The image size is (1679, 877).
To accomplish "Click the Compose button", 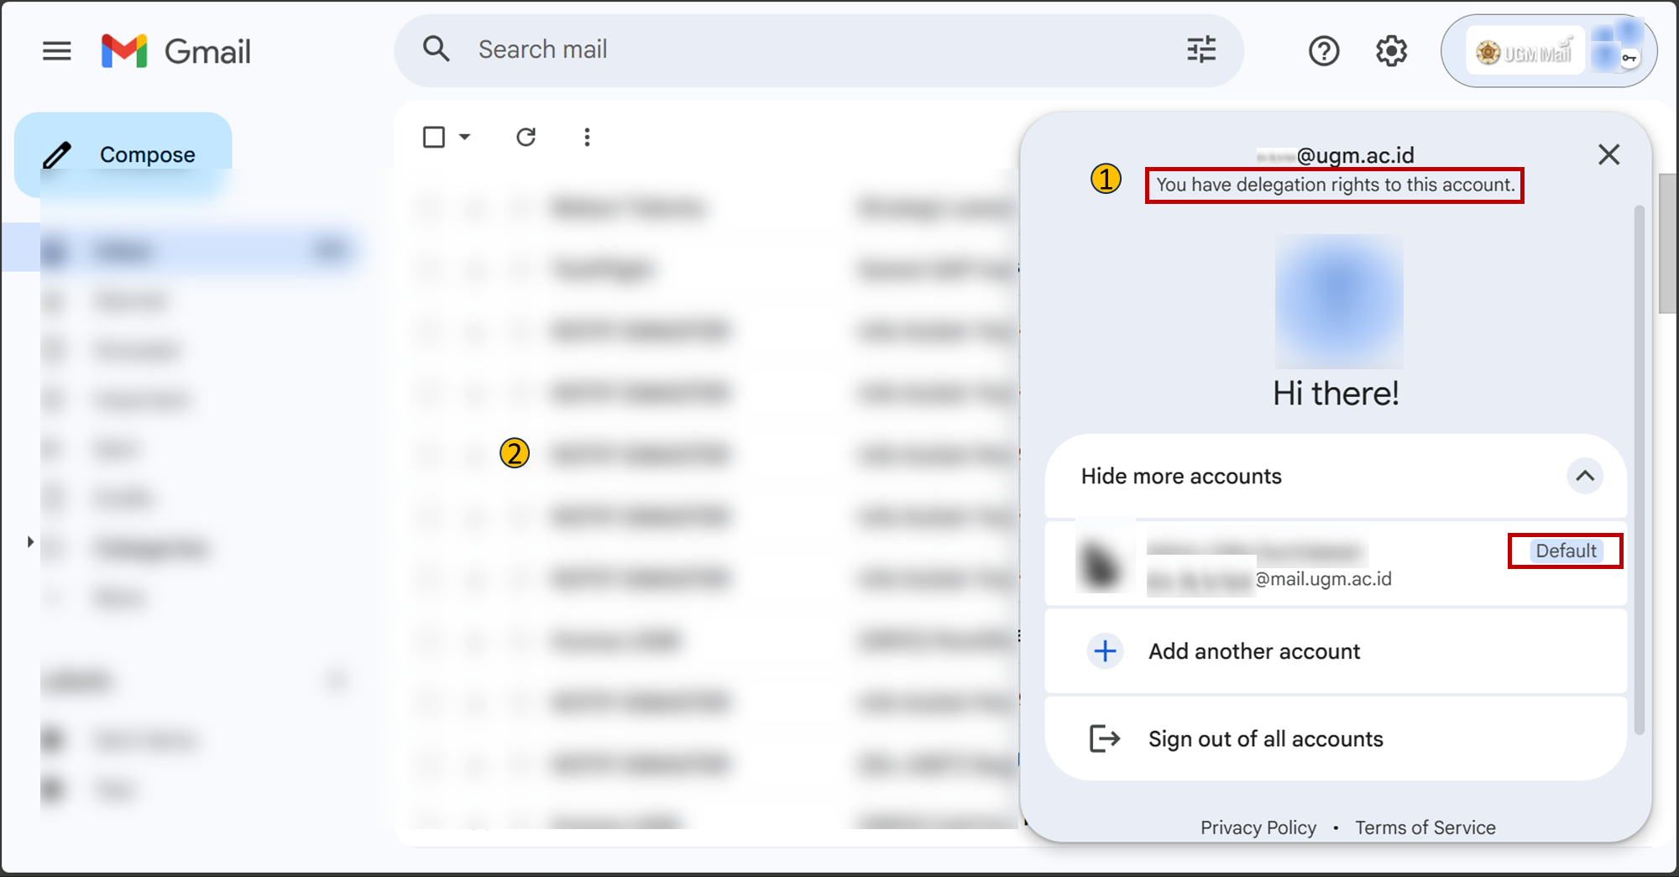I will (123, 154).
